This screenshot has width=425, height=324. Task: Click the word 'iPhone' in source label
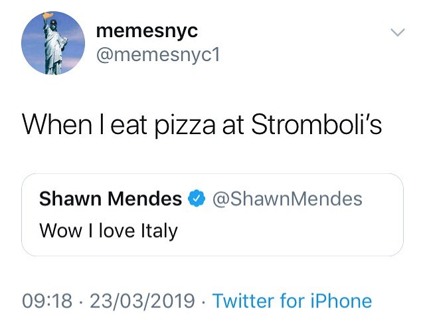point(339,300)
